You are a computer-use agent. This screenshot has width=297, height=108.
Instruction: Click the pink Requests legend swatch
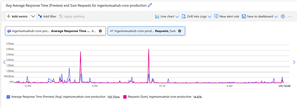pos(125,97)
